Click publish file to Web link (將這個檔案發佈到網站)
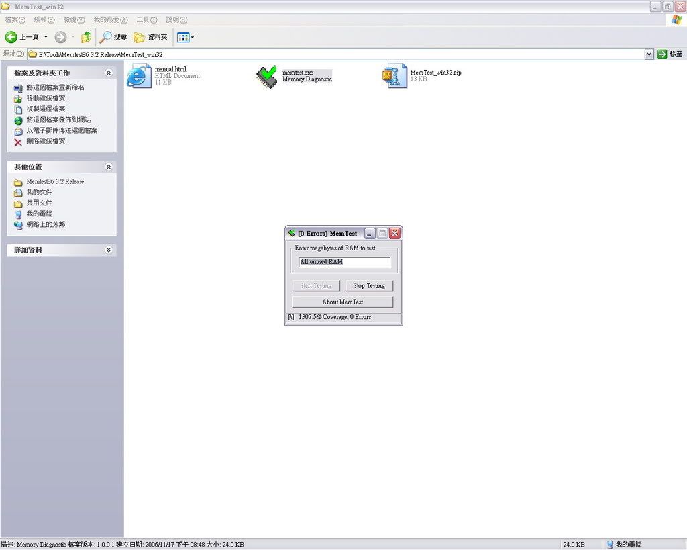Screen dimensions: 687x550 [59, 120]
